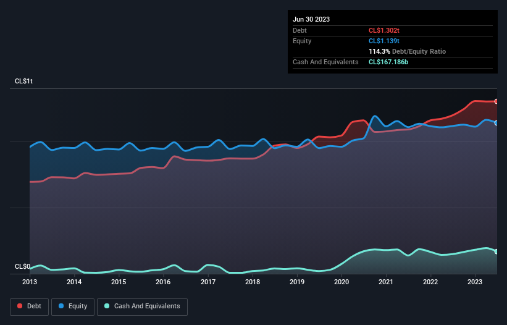Click the CL$1.139t equity value

384,41
